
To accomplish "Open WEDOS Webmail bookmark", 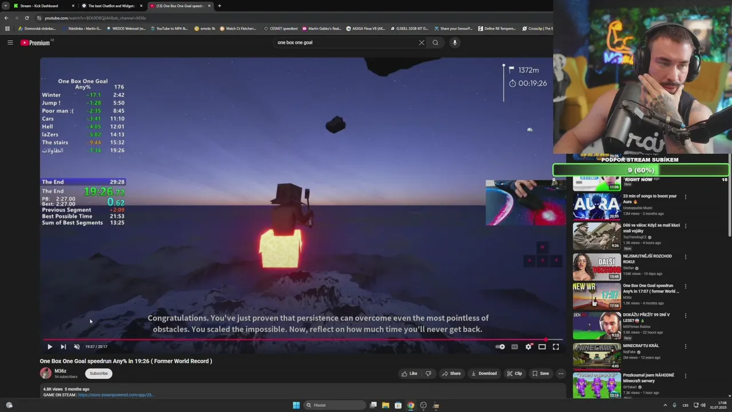I will point(126,29).
